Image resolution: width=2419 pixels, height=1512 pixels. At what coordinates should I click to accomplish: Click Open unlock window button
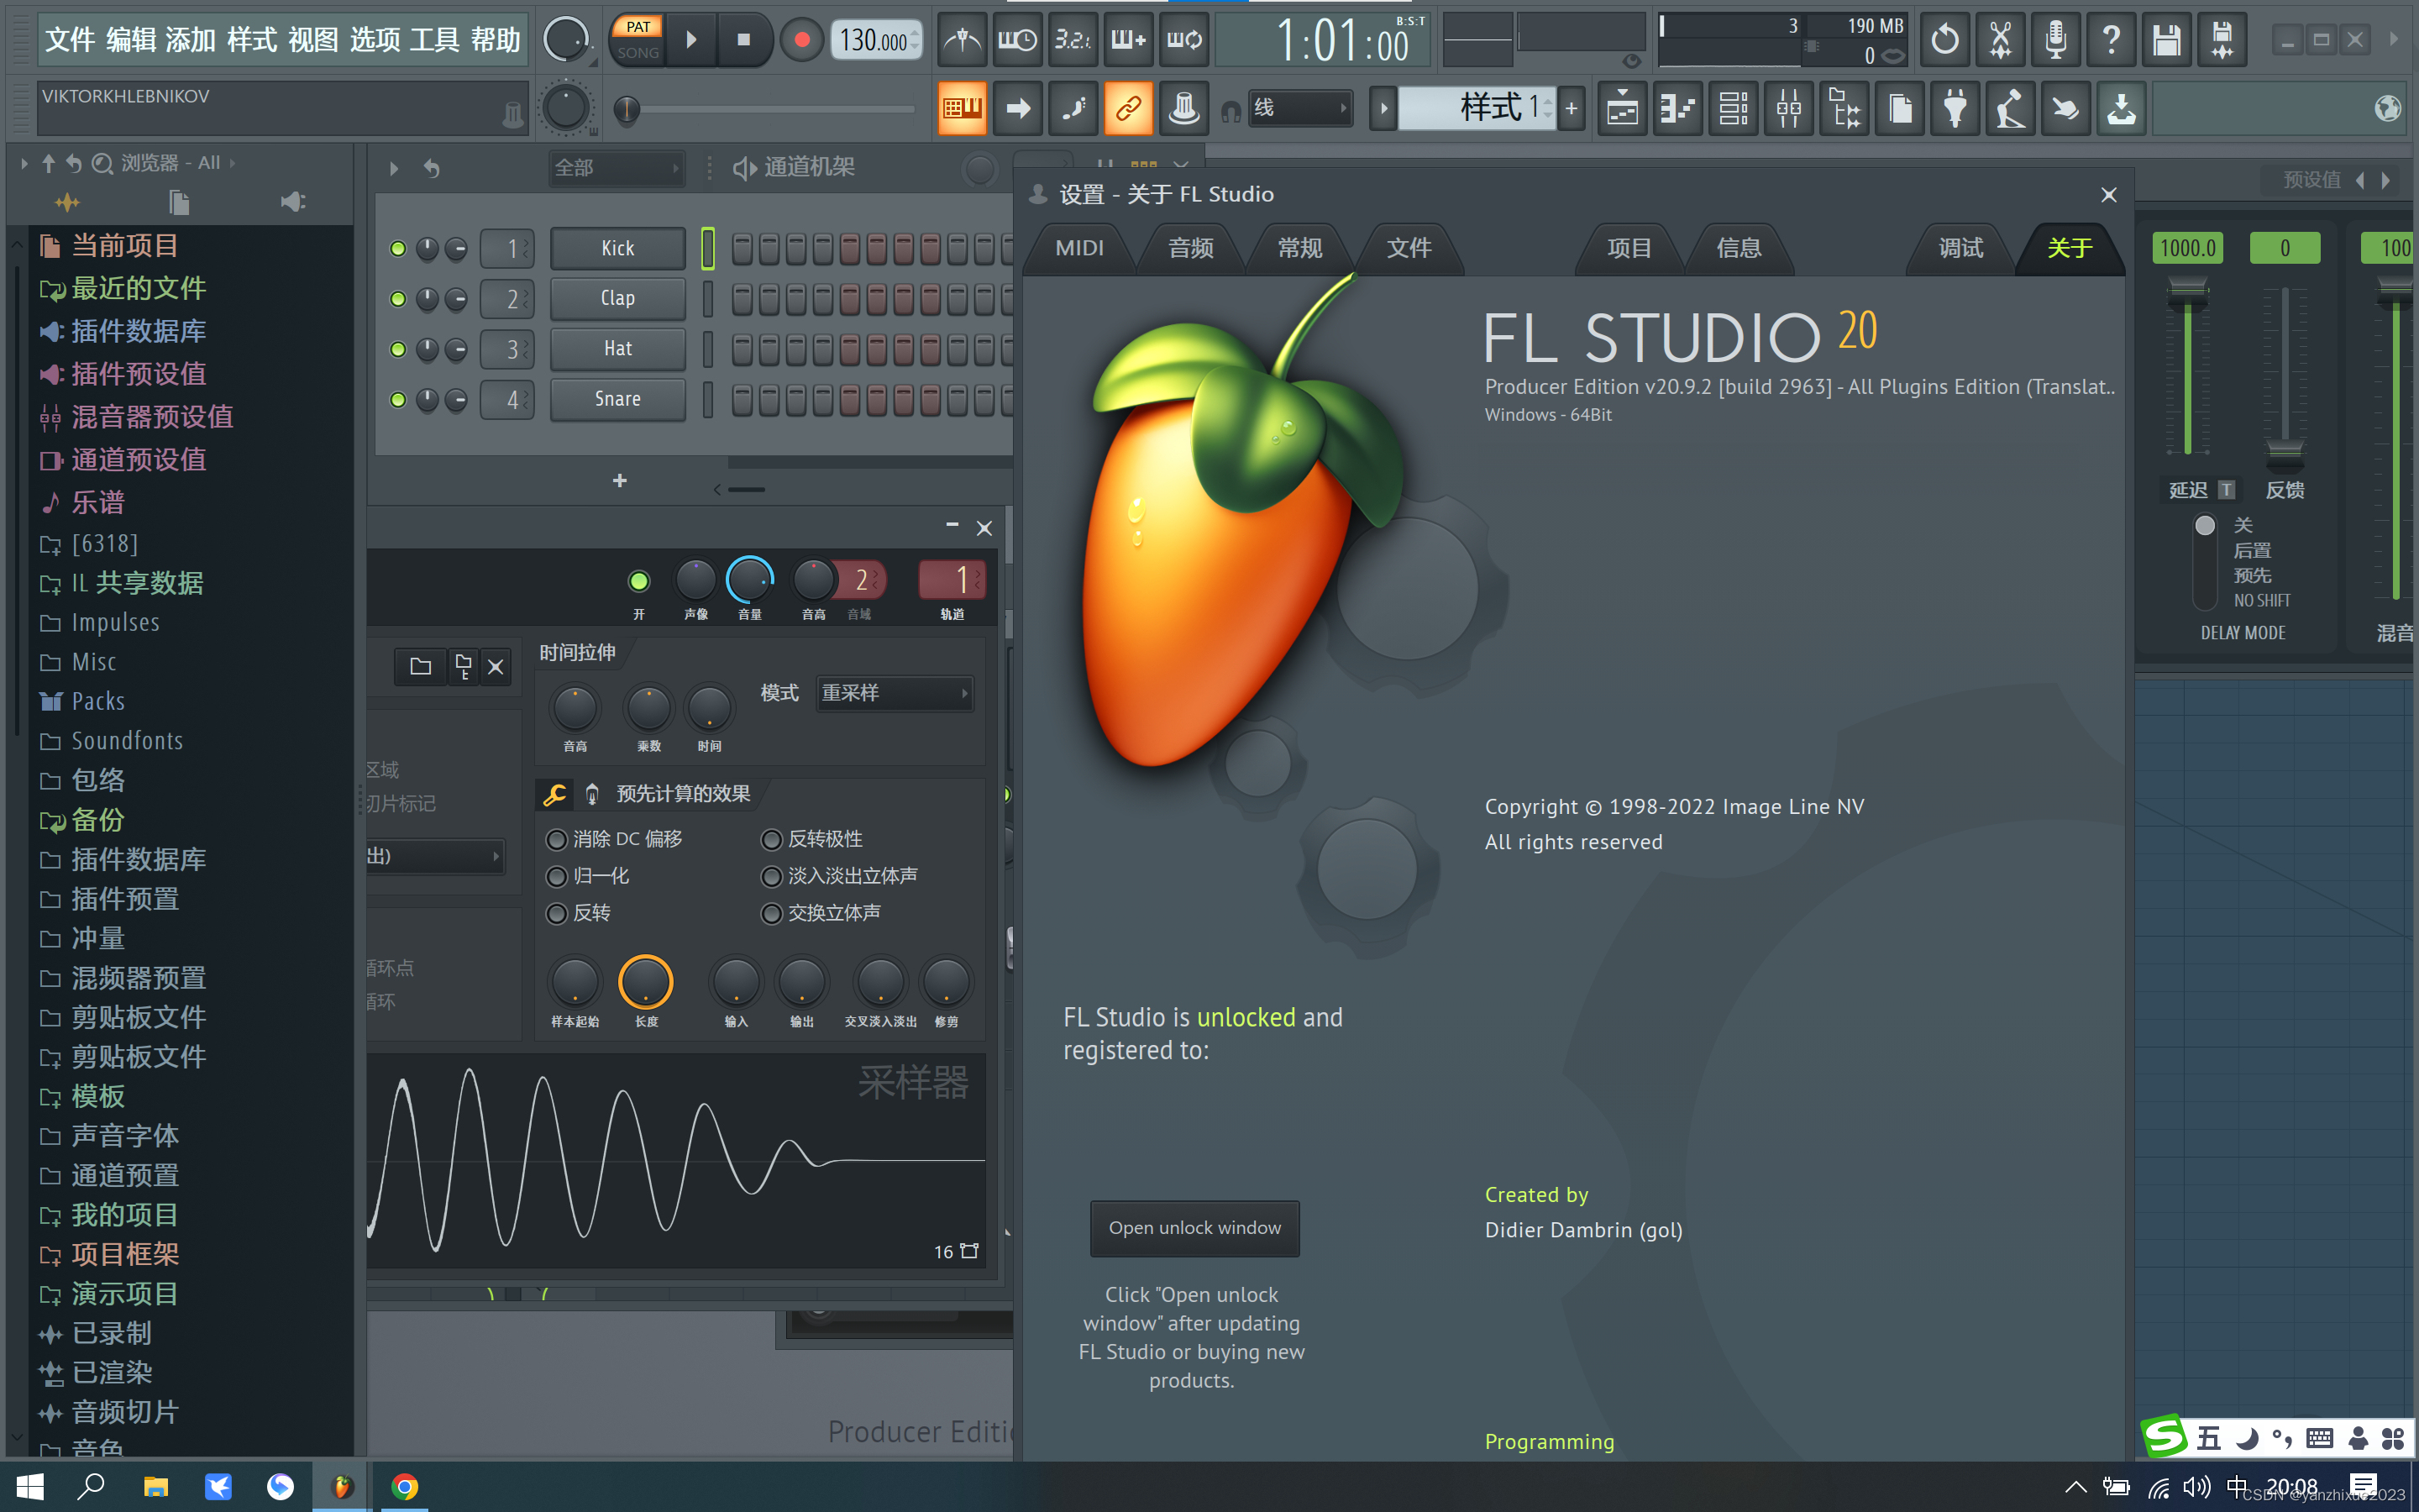tap(1194, 1228)
